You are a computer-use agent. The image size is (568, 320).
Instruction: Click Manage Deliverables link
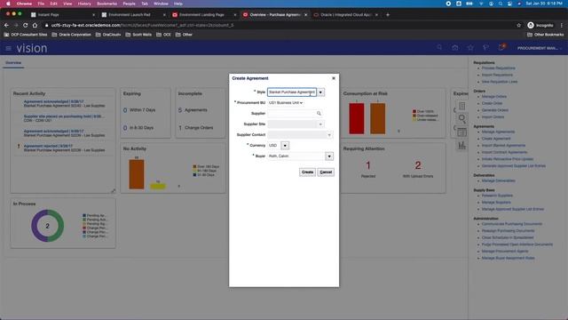click(498, 180)
